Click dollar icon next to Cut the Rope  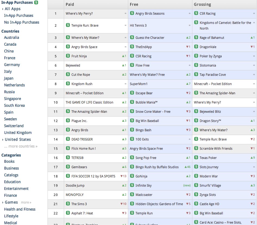(x=68, y=74)
